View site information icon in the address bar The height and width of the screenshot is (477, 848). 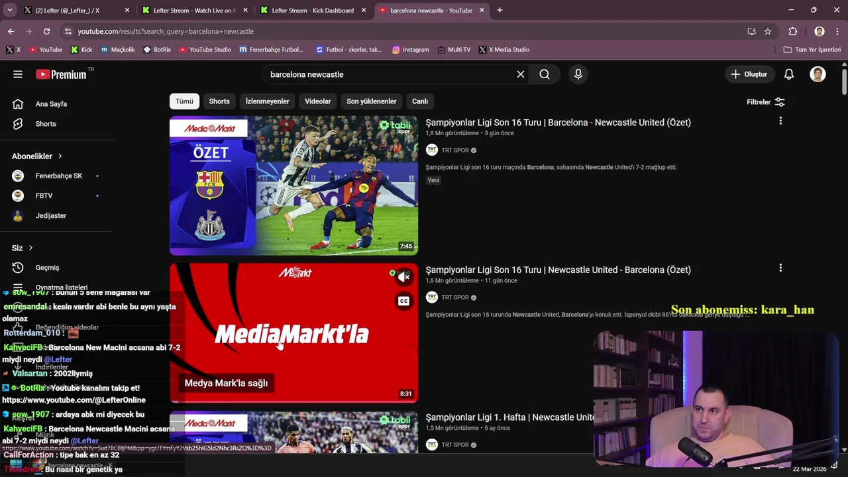pyautogui.click(x=68, y=31)
